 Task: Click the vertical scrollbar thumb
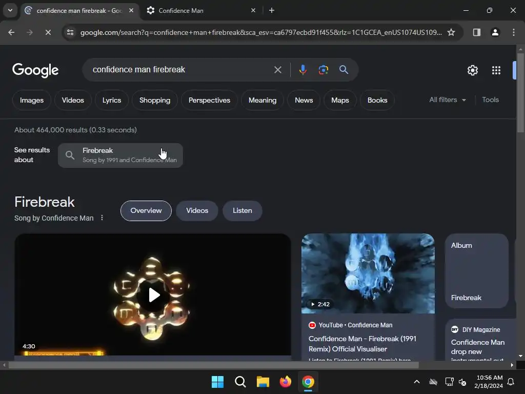[x=520, y=93]
